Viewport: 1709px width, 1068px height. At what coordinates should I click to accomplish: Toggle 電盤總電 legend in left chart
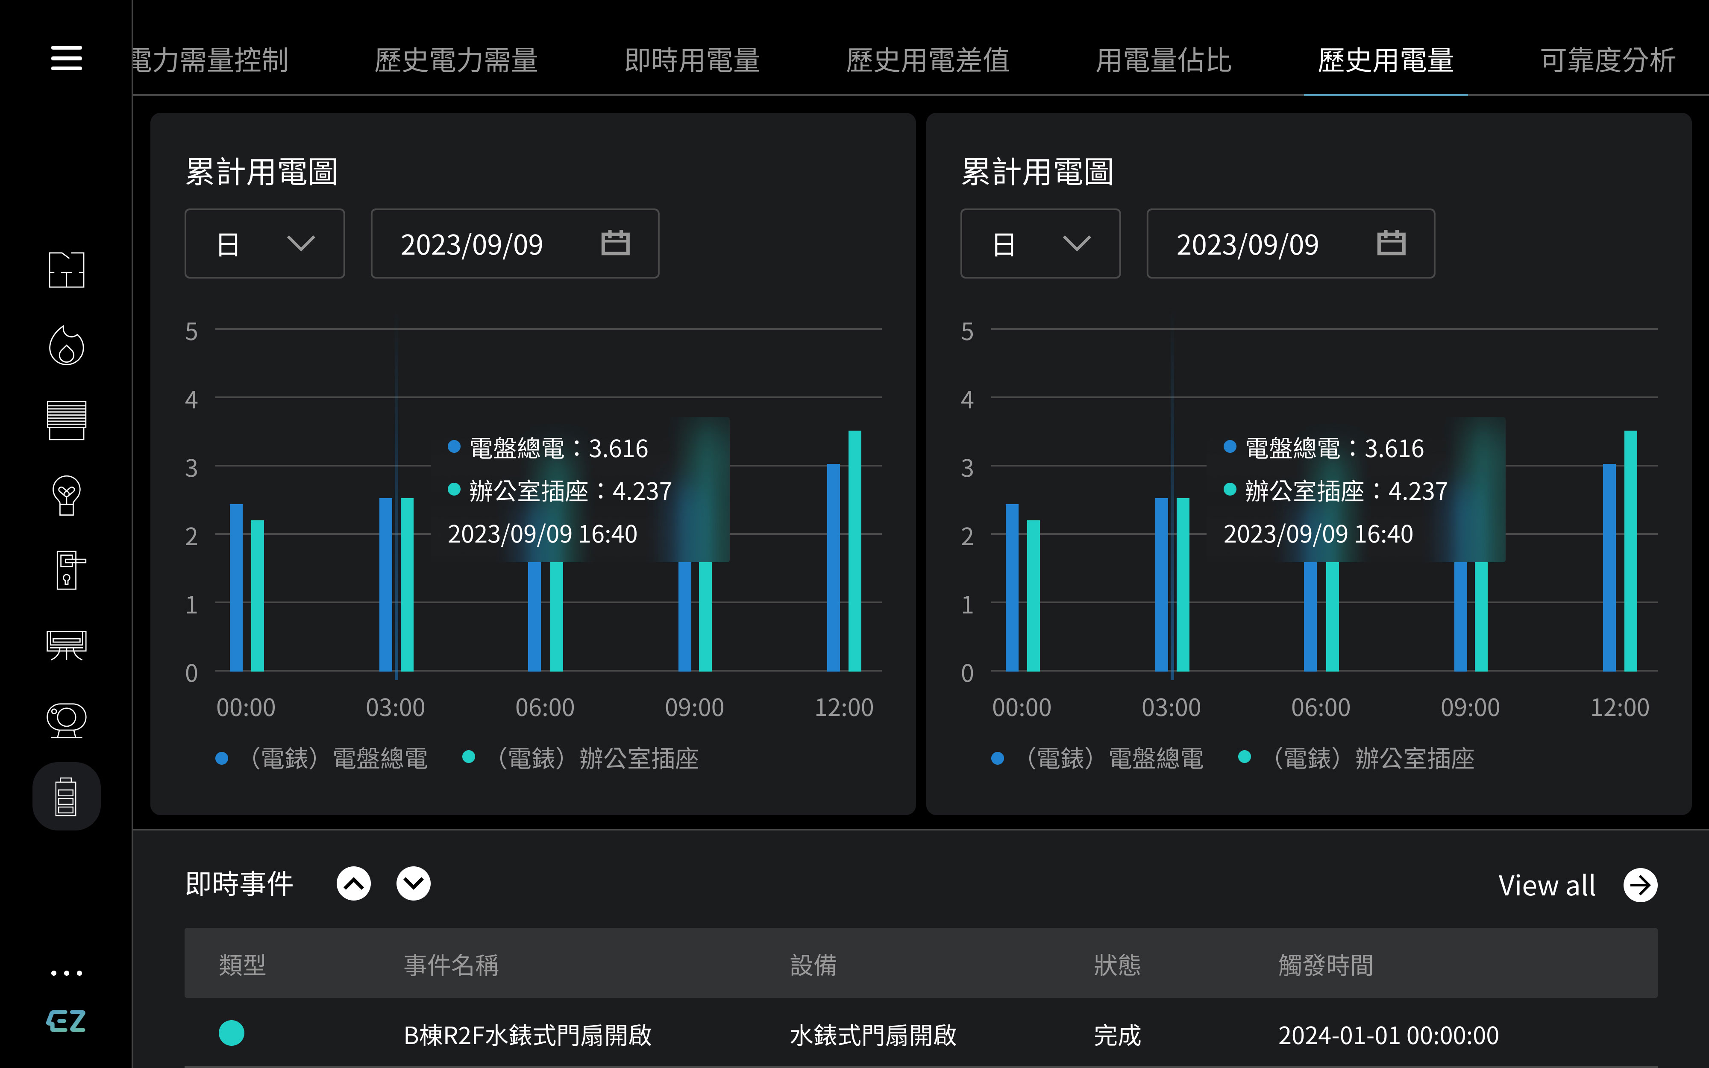(x=322, y=758)
